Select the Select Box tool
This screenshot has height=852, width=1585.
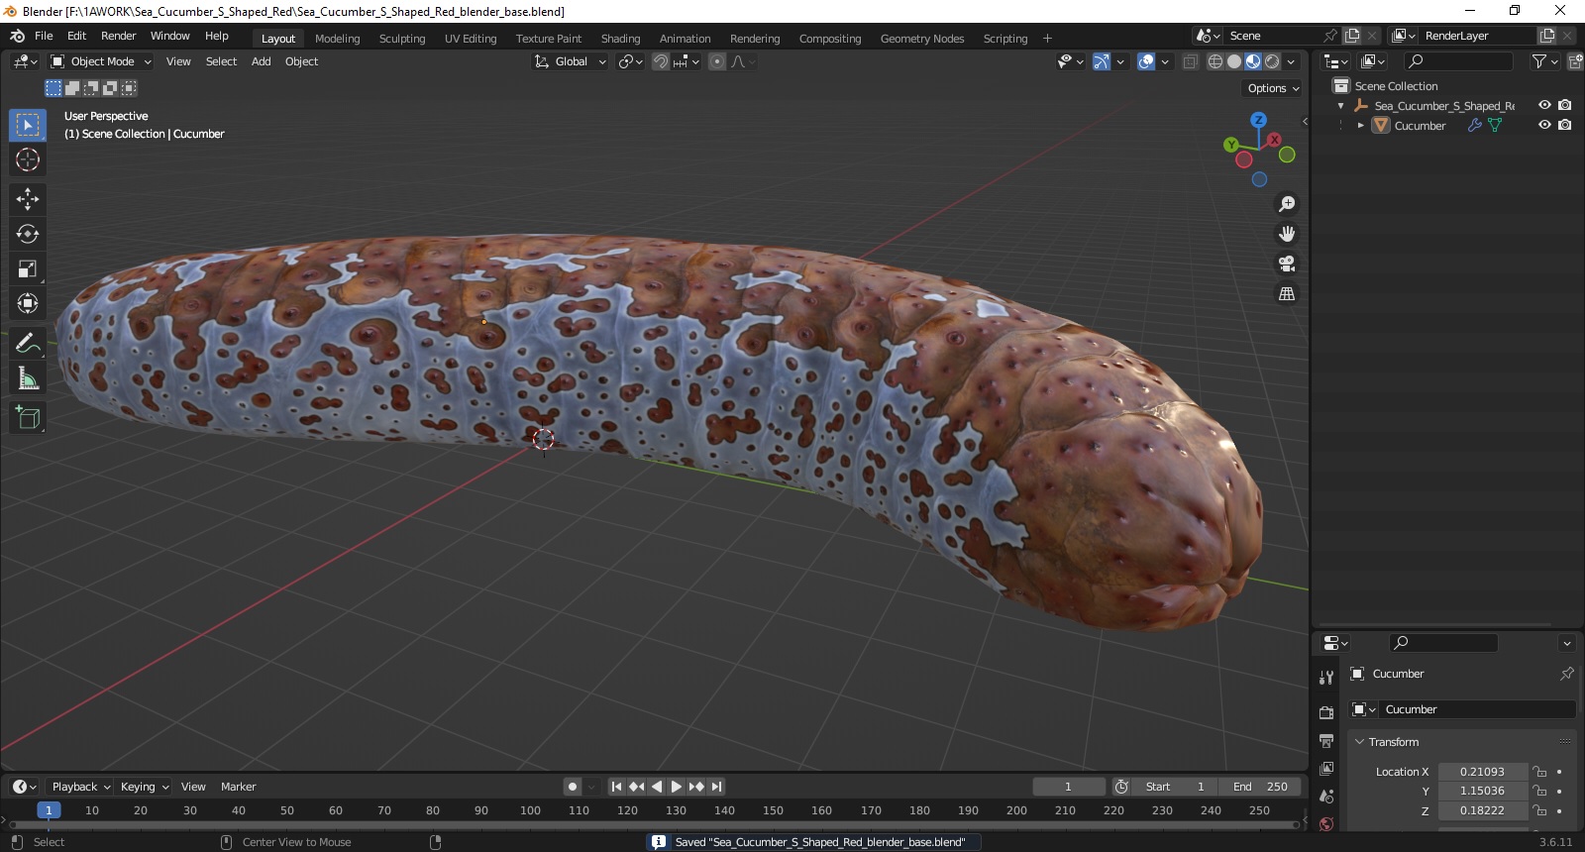tap(28, 125)
